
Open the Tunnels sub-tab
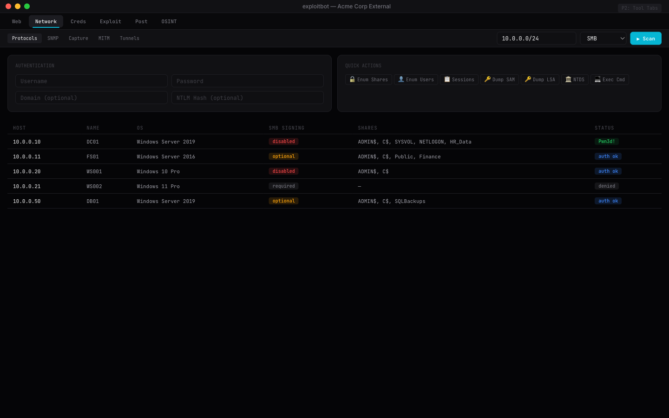[130, 38]
